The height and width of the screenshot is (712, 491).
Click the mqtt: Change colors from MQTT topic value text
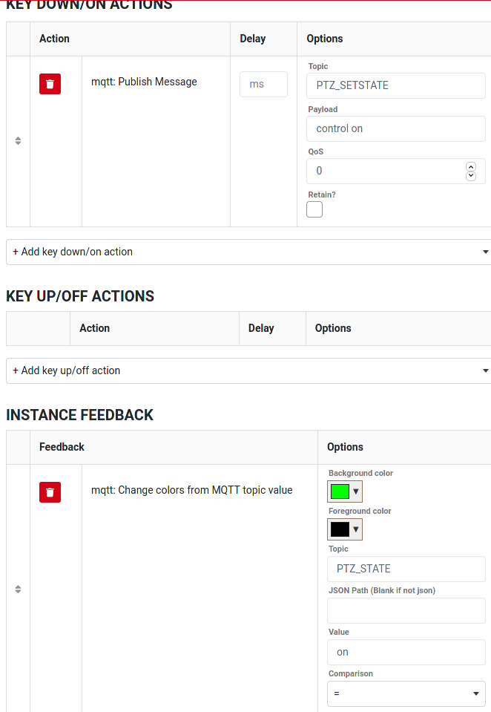192,490
